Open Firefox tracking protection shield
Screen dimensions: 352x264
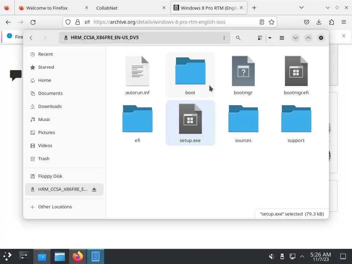click(x=68, y=22)
